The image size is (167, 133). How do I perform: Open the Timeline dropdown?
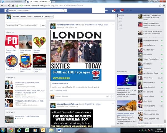(39, 17)
